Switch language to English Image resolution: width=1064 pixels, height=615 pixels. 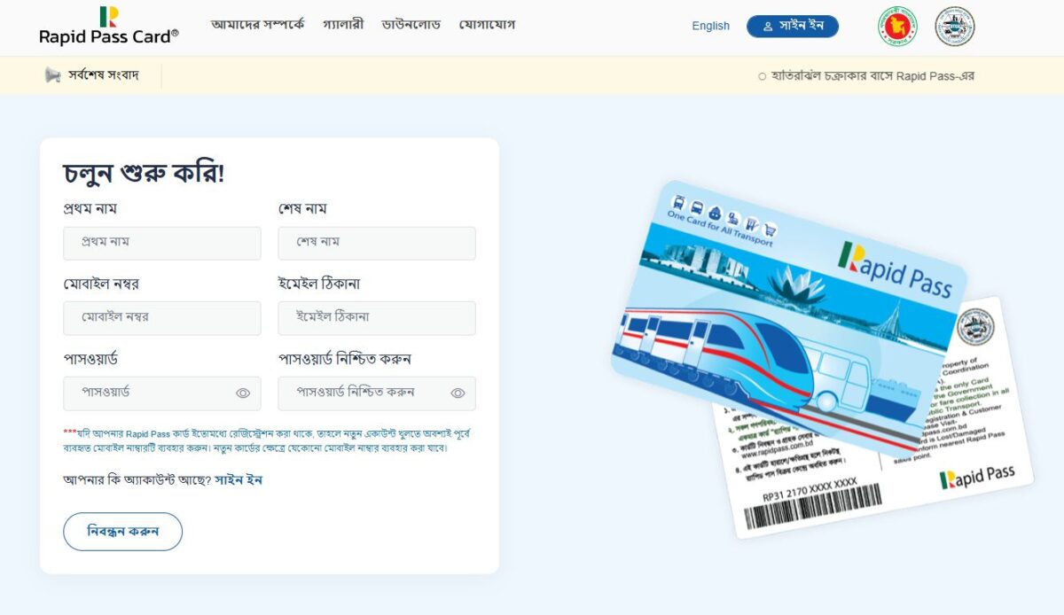tap(711, 26)
